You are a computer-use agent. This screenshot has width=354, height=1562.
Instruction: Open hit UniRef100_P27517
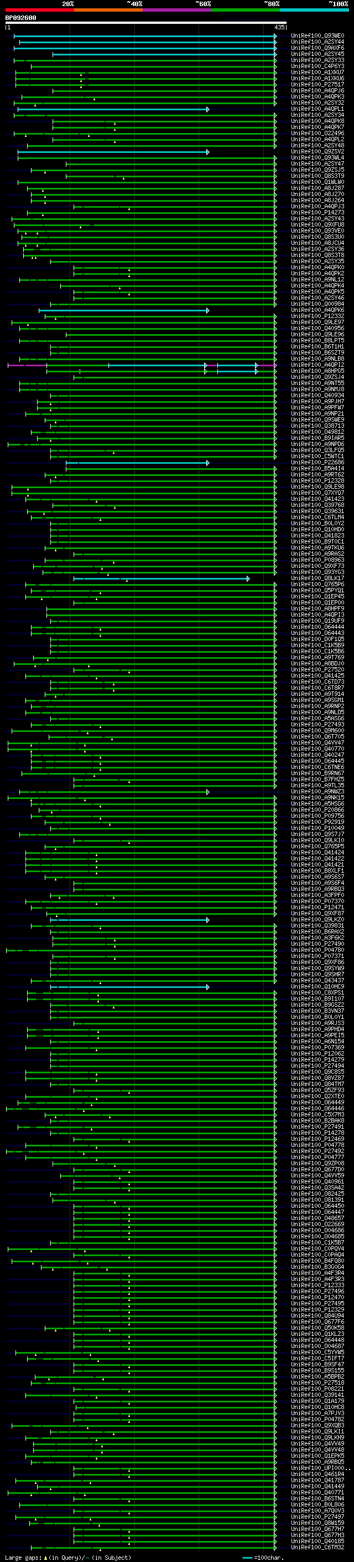[317, 84]
